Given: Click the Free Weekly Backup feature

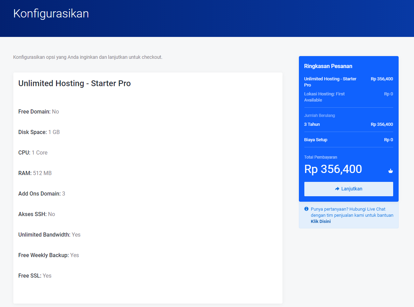Looking at the screenshot, I should point(49,255).
